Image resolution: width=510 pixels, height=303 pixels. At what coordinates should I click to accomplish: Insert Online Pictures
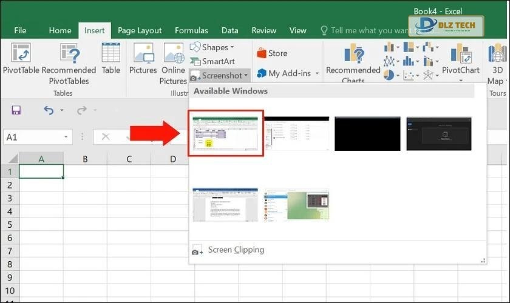[174, 64]
